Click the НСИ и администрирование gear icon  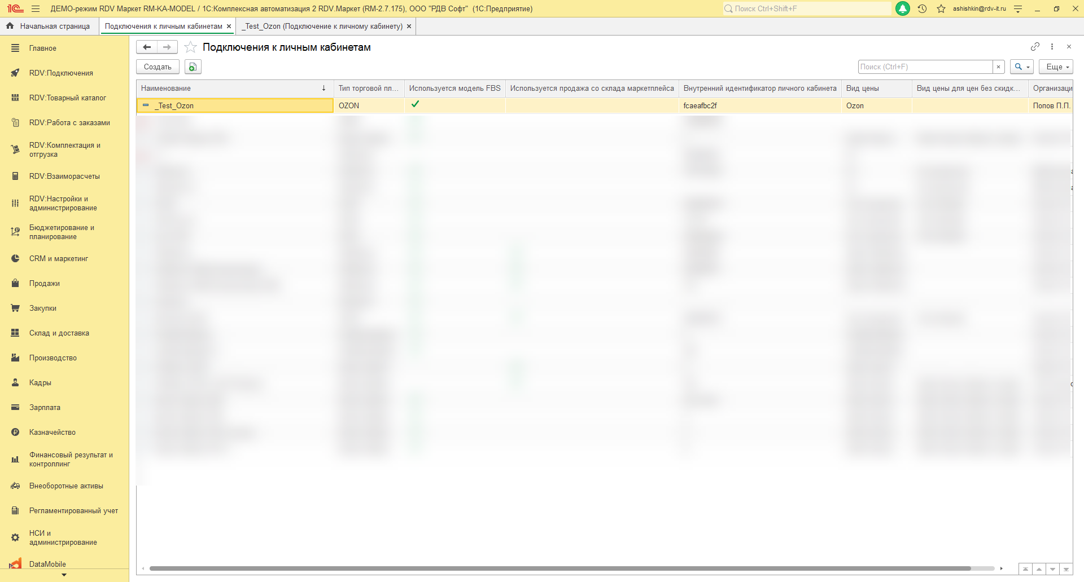pyautogui.click(x=15, y=538)
